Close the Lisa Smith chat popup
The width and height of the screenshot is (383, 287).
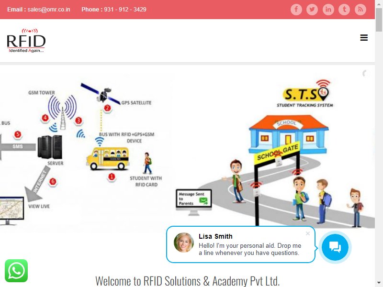click(x=308, y=233)
